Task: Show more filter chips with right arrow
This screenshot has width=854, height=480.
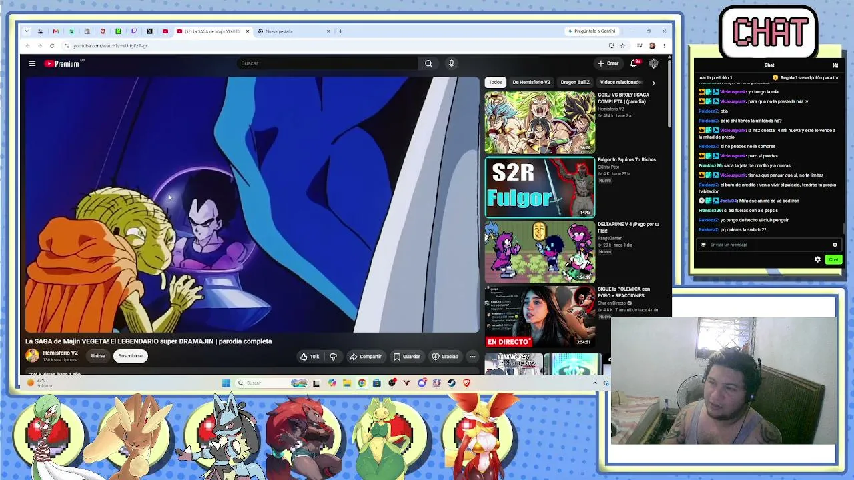Action: pos(653,82)
